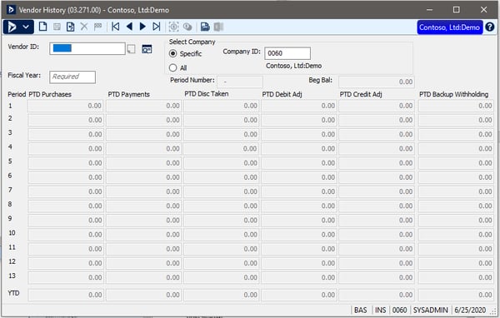
Task: Click the Vendor ID input field
Action: point(87,49)
